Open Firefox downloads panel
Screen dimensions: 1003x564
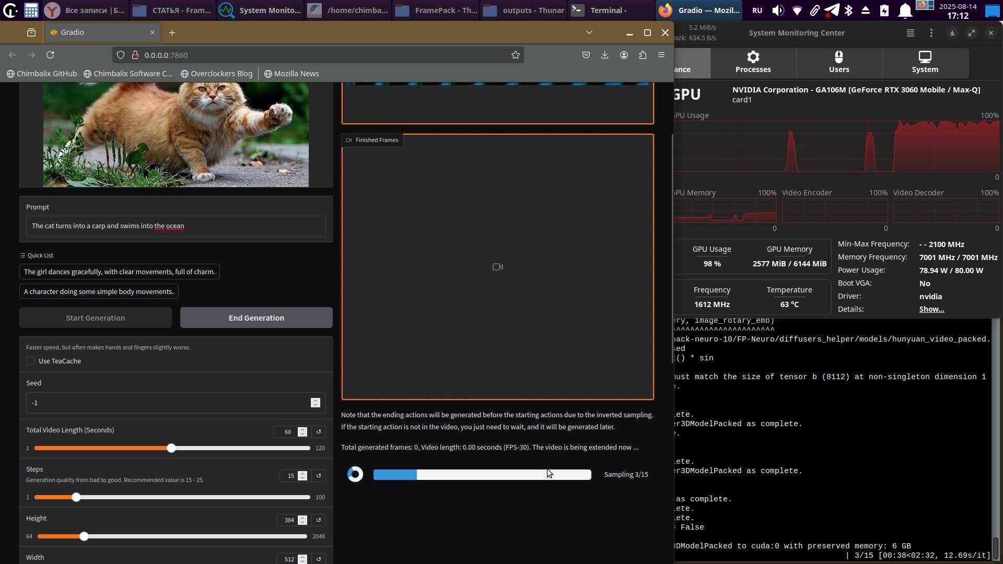click(604, 55)
